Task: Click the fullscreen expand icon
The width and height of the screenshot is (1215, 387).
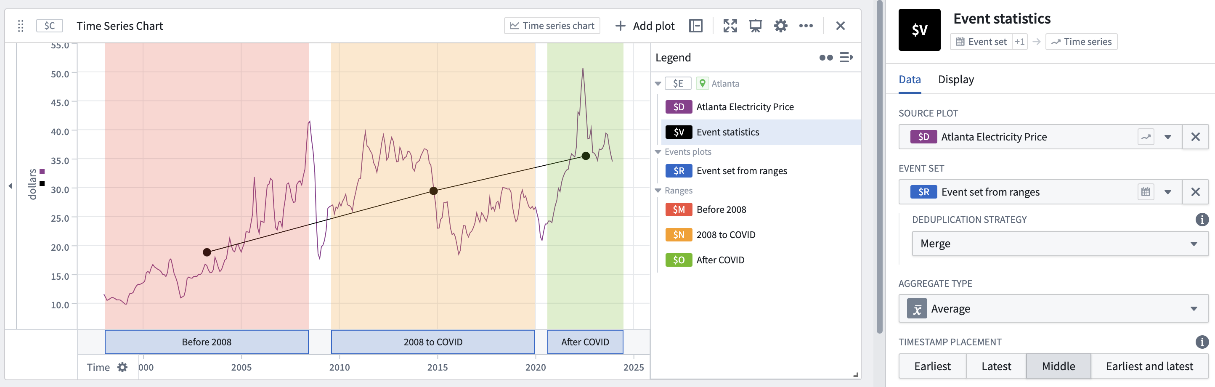Action: click(x=730, y=26)
